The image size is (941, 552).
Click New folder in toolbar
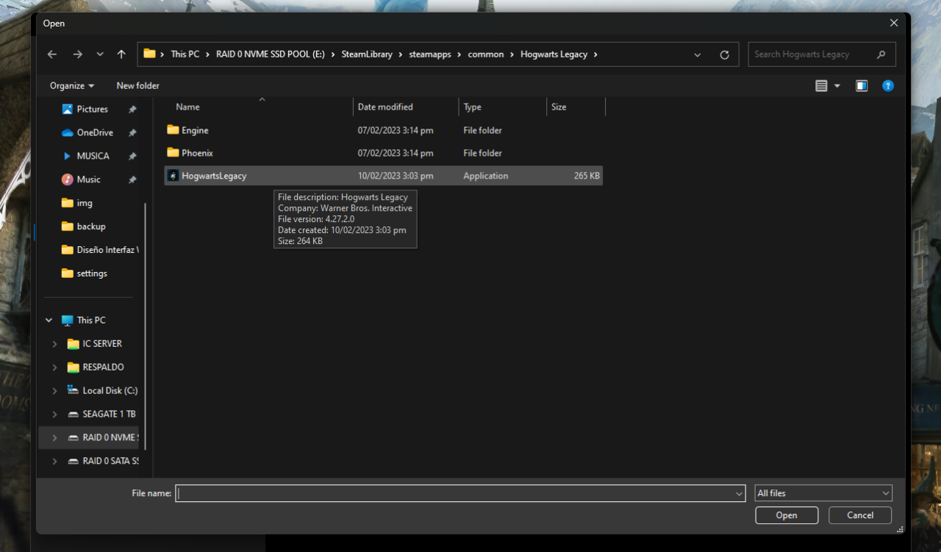pyautogui.click(x=137, y=86)
